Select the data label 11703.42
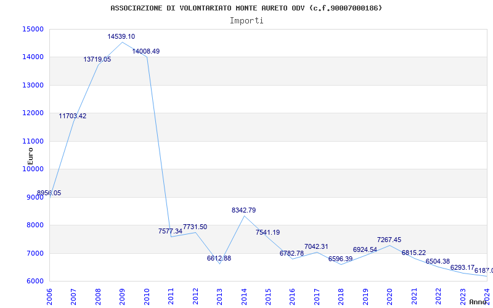The image size is (493, 308). coord(73,116)
